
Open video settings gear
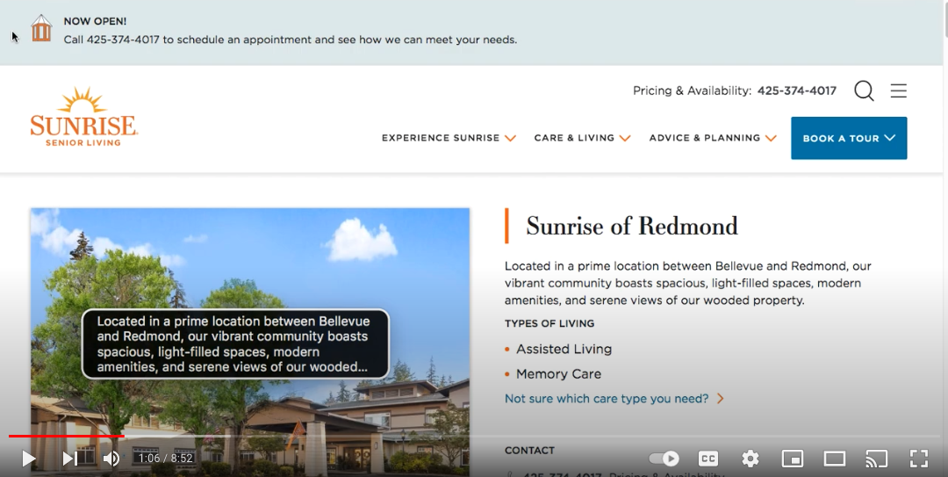(x=750, y=459)
